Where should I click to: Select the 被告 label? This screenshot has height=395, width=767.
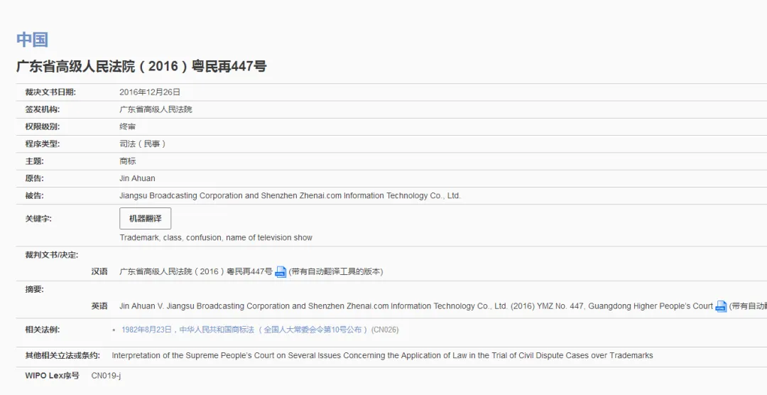(x=34, y=195)
